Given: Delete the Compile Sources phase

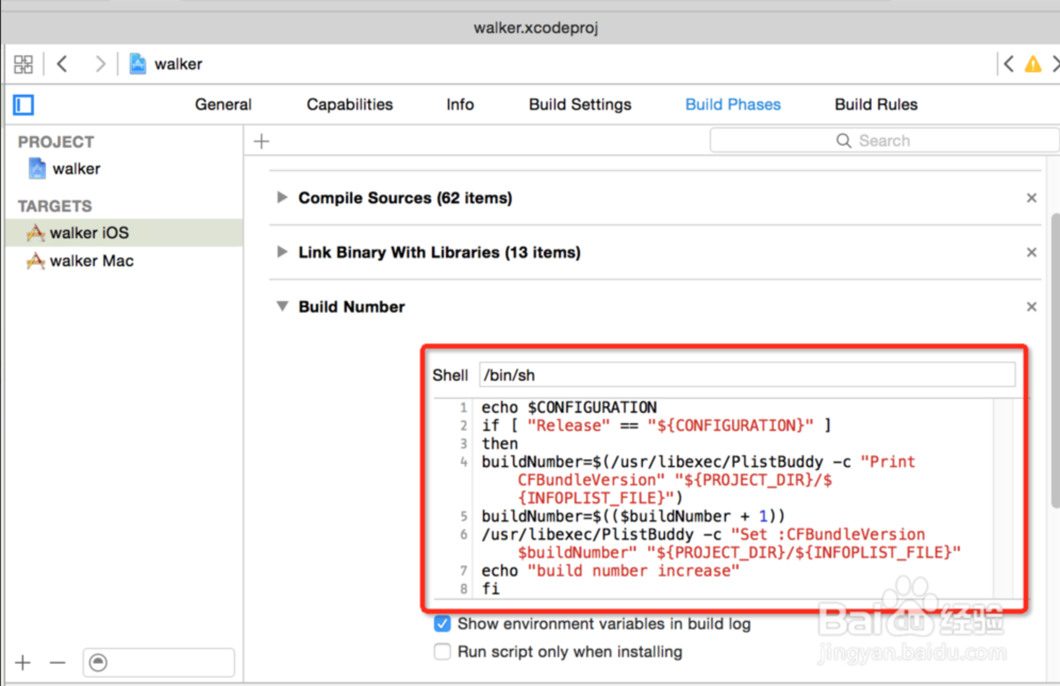Looking at the screenshot, I should pyautogui.click(x=1031, y=198).
